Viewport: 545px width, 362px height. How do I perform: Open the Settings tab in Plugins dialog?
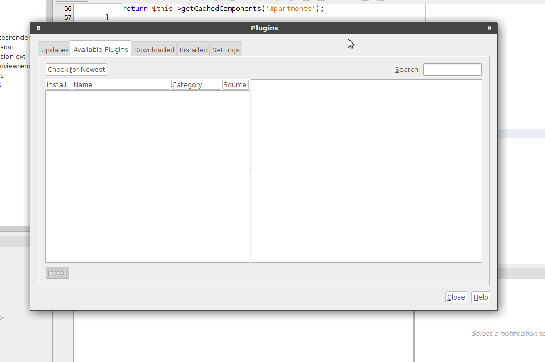tap(226, 49)
